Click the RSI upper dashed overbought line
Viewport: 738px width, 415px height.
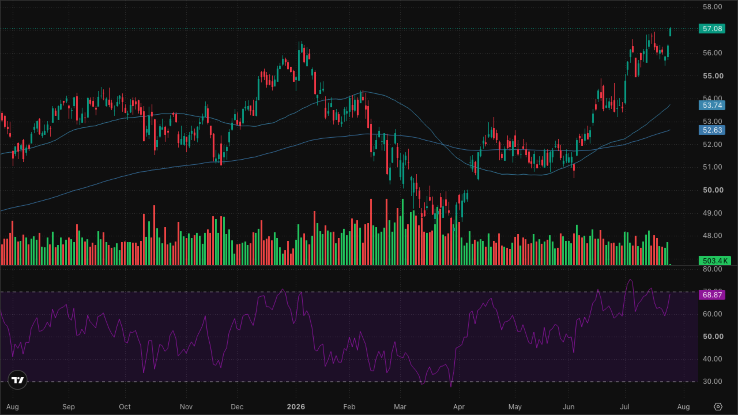[x=349, y=292]
